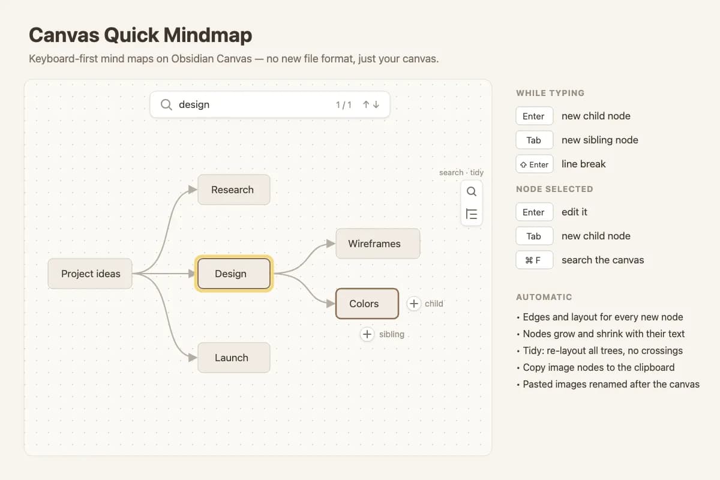720x480 pixels.
Task: Select the Launch node
Action: coord(234,358)
